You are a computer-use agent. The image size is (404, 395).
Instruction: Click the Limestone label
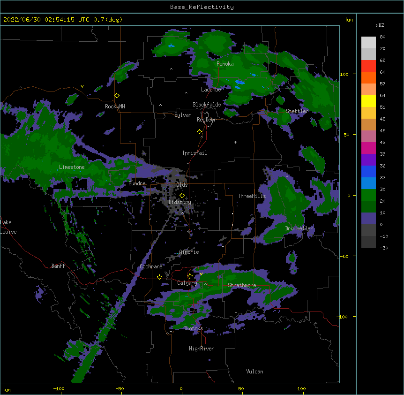coord(72,167)
